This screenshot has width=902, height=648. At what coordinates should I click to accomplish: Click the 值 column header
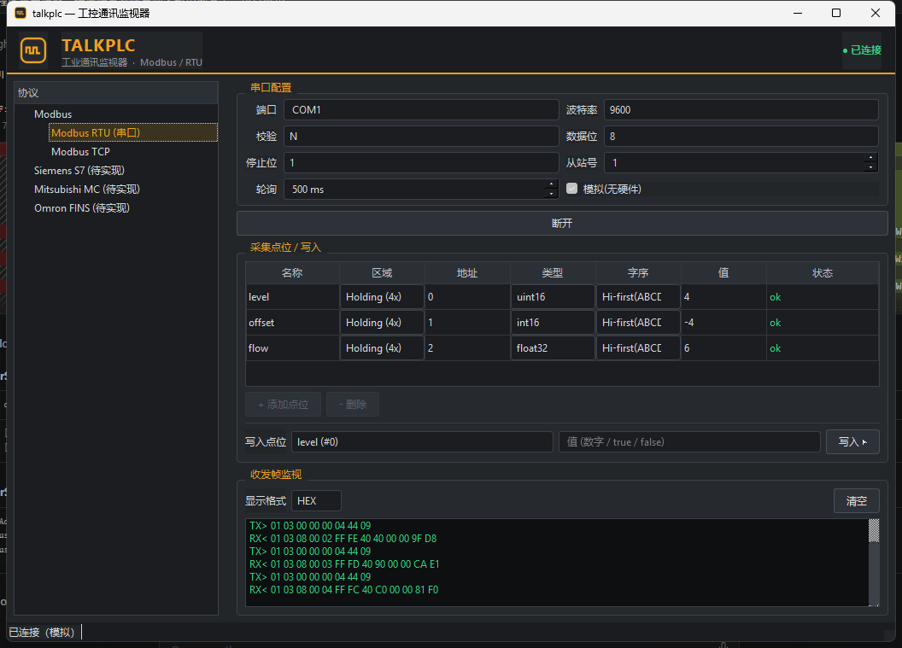tap(723, 272)
